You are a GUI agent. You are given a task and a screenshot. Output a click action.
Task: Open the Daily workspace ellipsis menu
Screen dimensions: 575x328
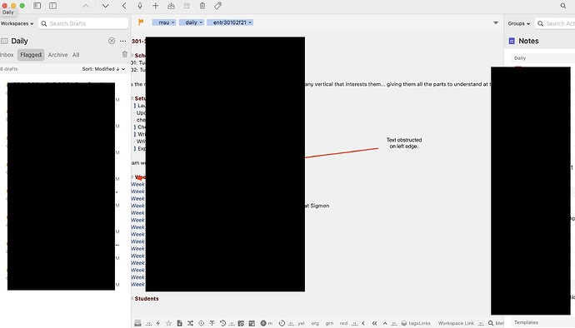[122, 41]
